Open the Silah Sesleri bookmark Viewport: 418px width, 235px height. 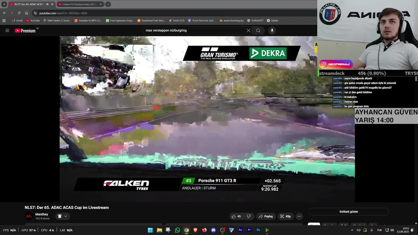(57, 20)
